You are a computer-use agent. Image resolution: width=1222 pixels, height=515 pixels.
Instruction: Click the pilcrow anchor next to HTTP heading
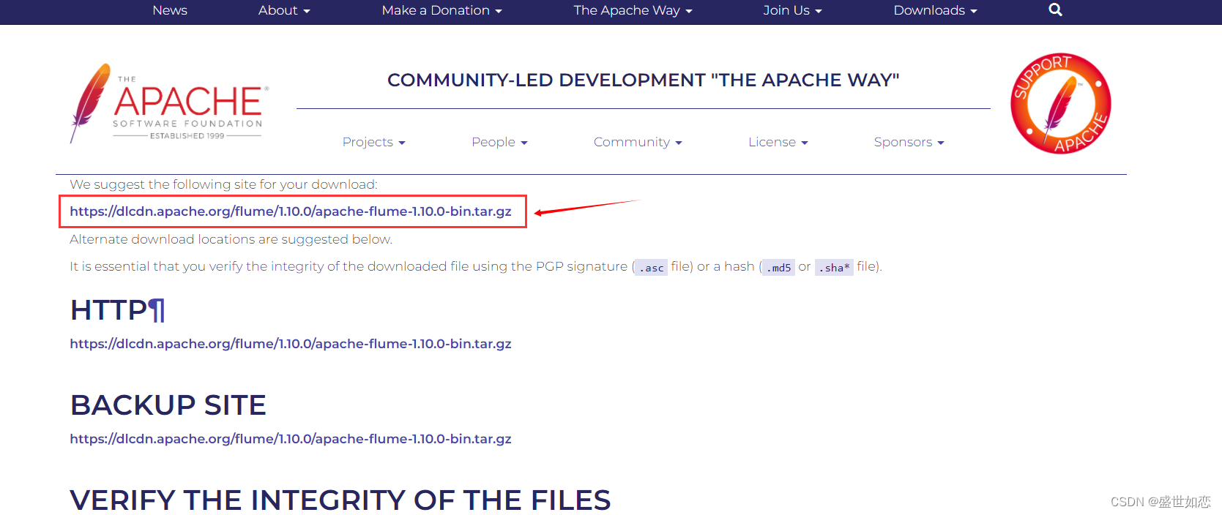(157, 310)
